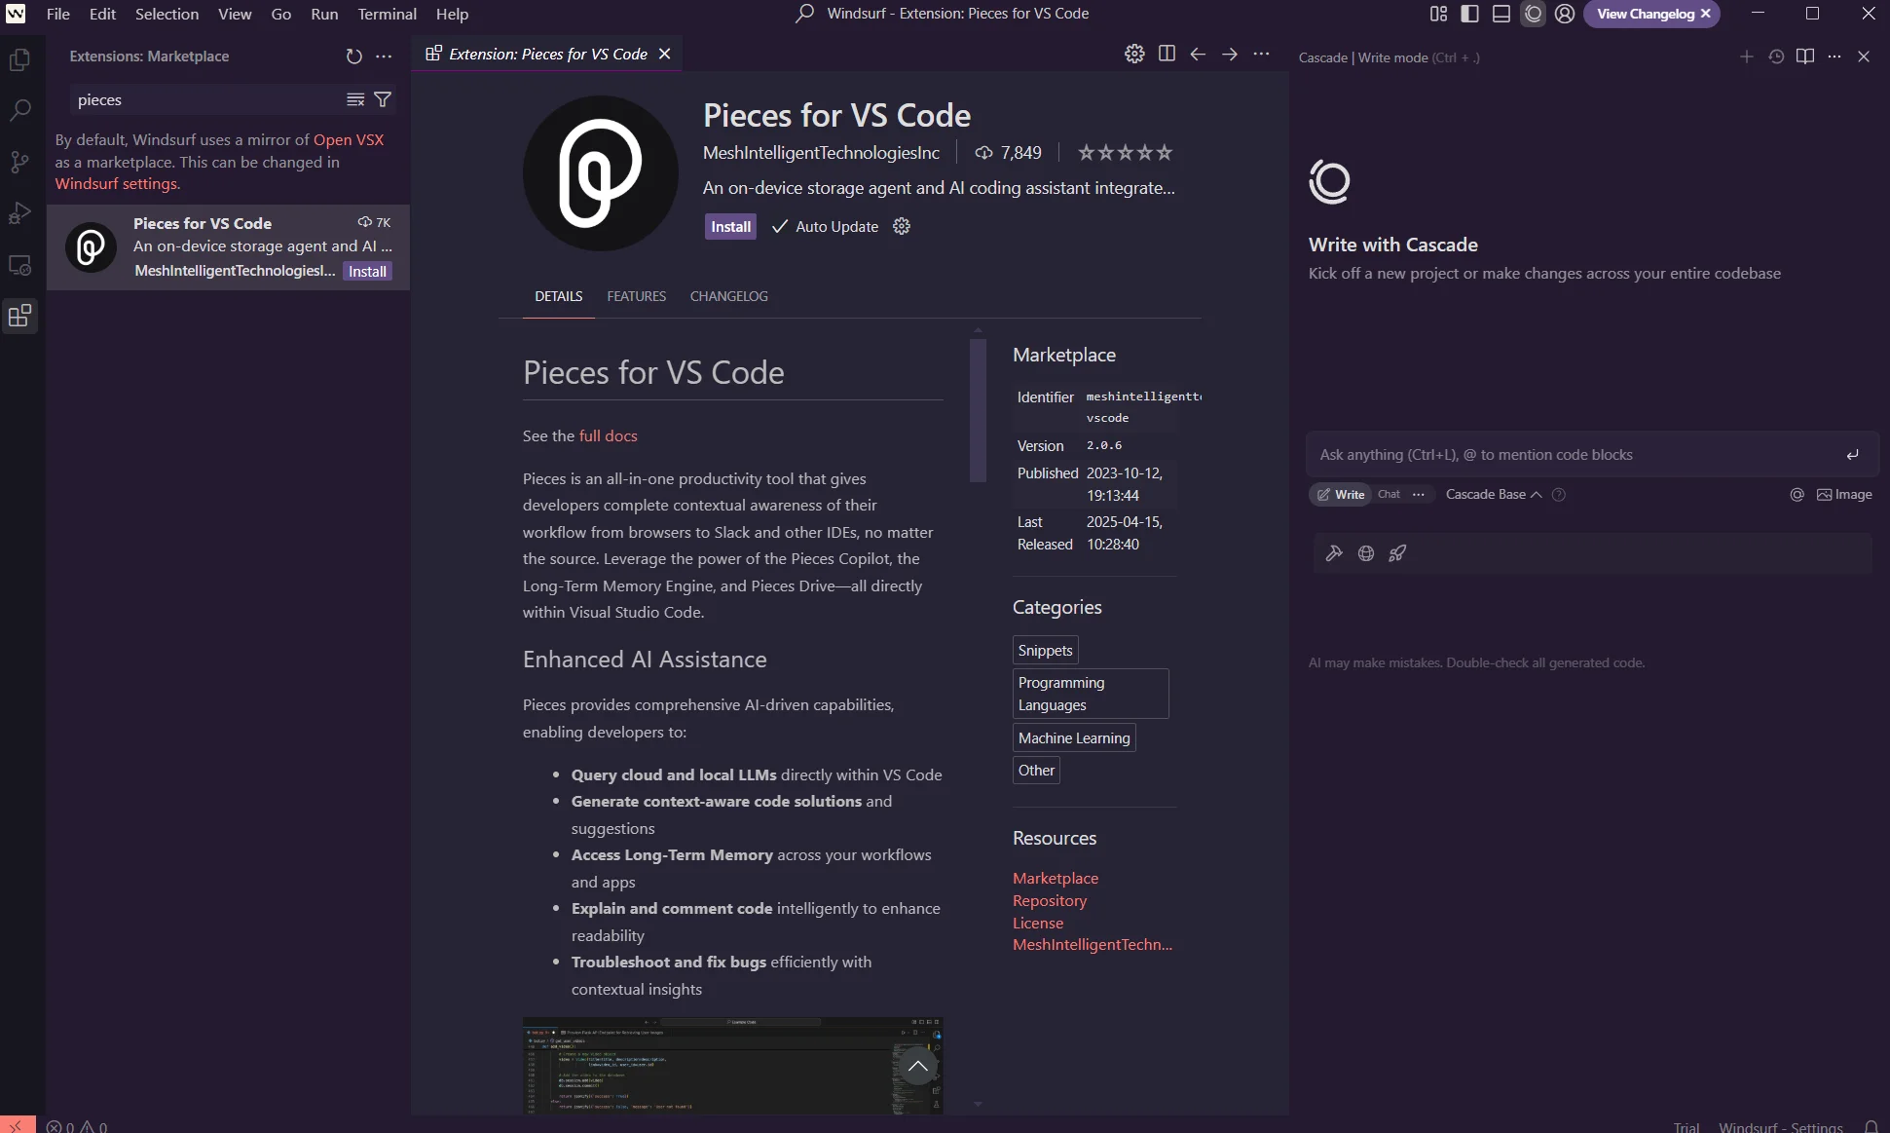The height and width of the screenshot is (1133, 1890).
Task: Open Cascade conversation history icon
Action: pyautogui.click(x=1776, y=57)
